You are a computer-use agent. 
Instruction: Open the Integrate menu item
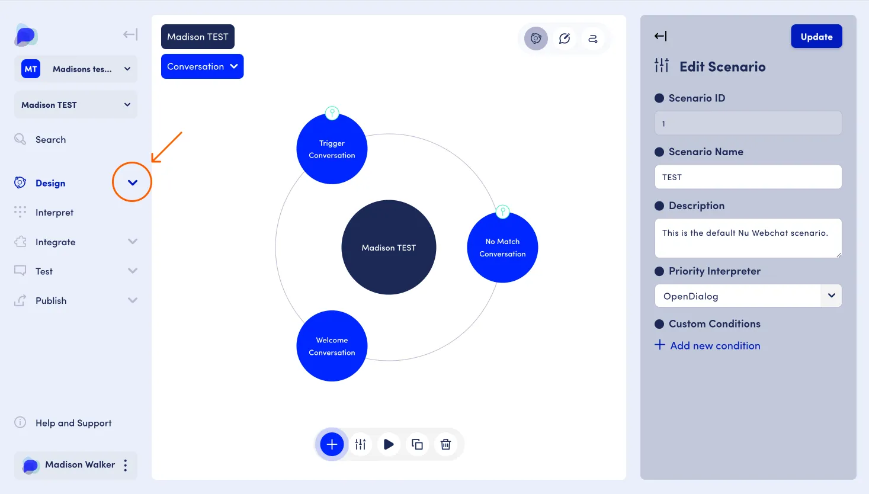(x=55, y=242)
